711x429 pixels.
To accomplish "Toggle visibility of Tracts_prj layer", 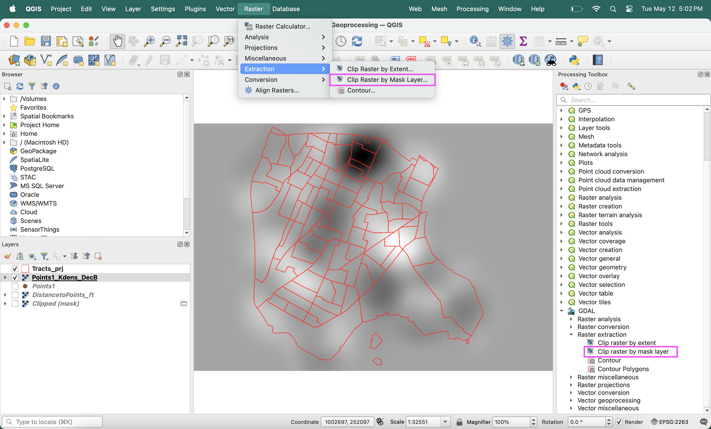I will coord(15,269).
